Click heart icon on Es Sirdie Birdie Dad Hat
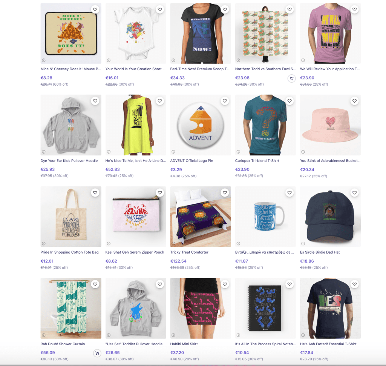 click(x=354, y=192)
